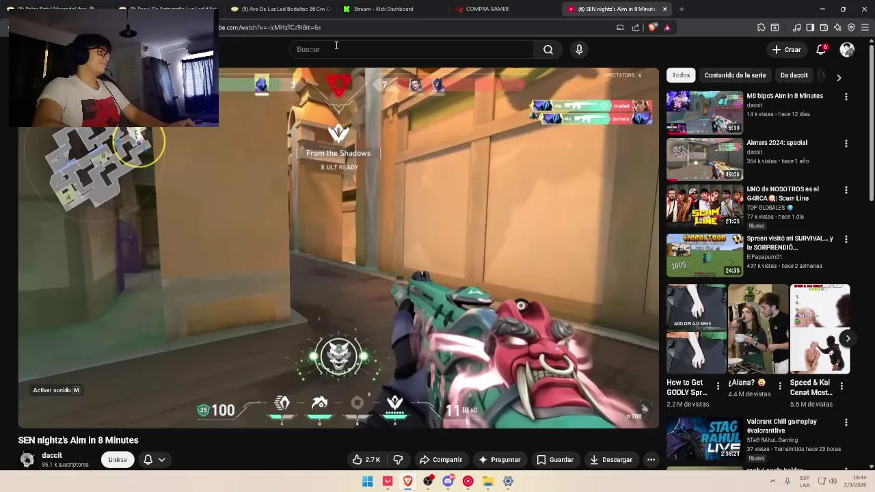Click Guardar to save video

[555, 460]
